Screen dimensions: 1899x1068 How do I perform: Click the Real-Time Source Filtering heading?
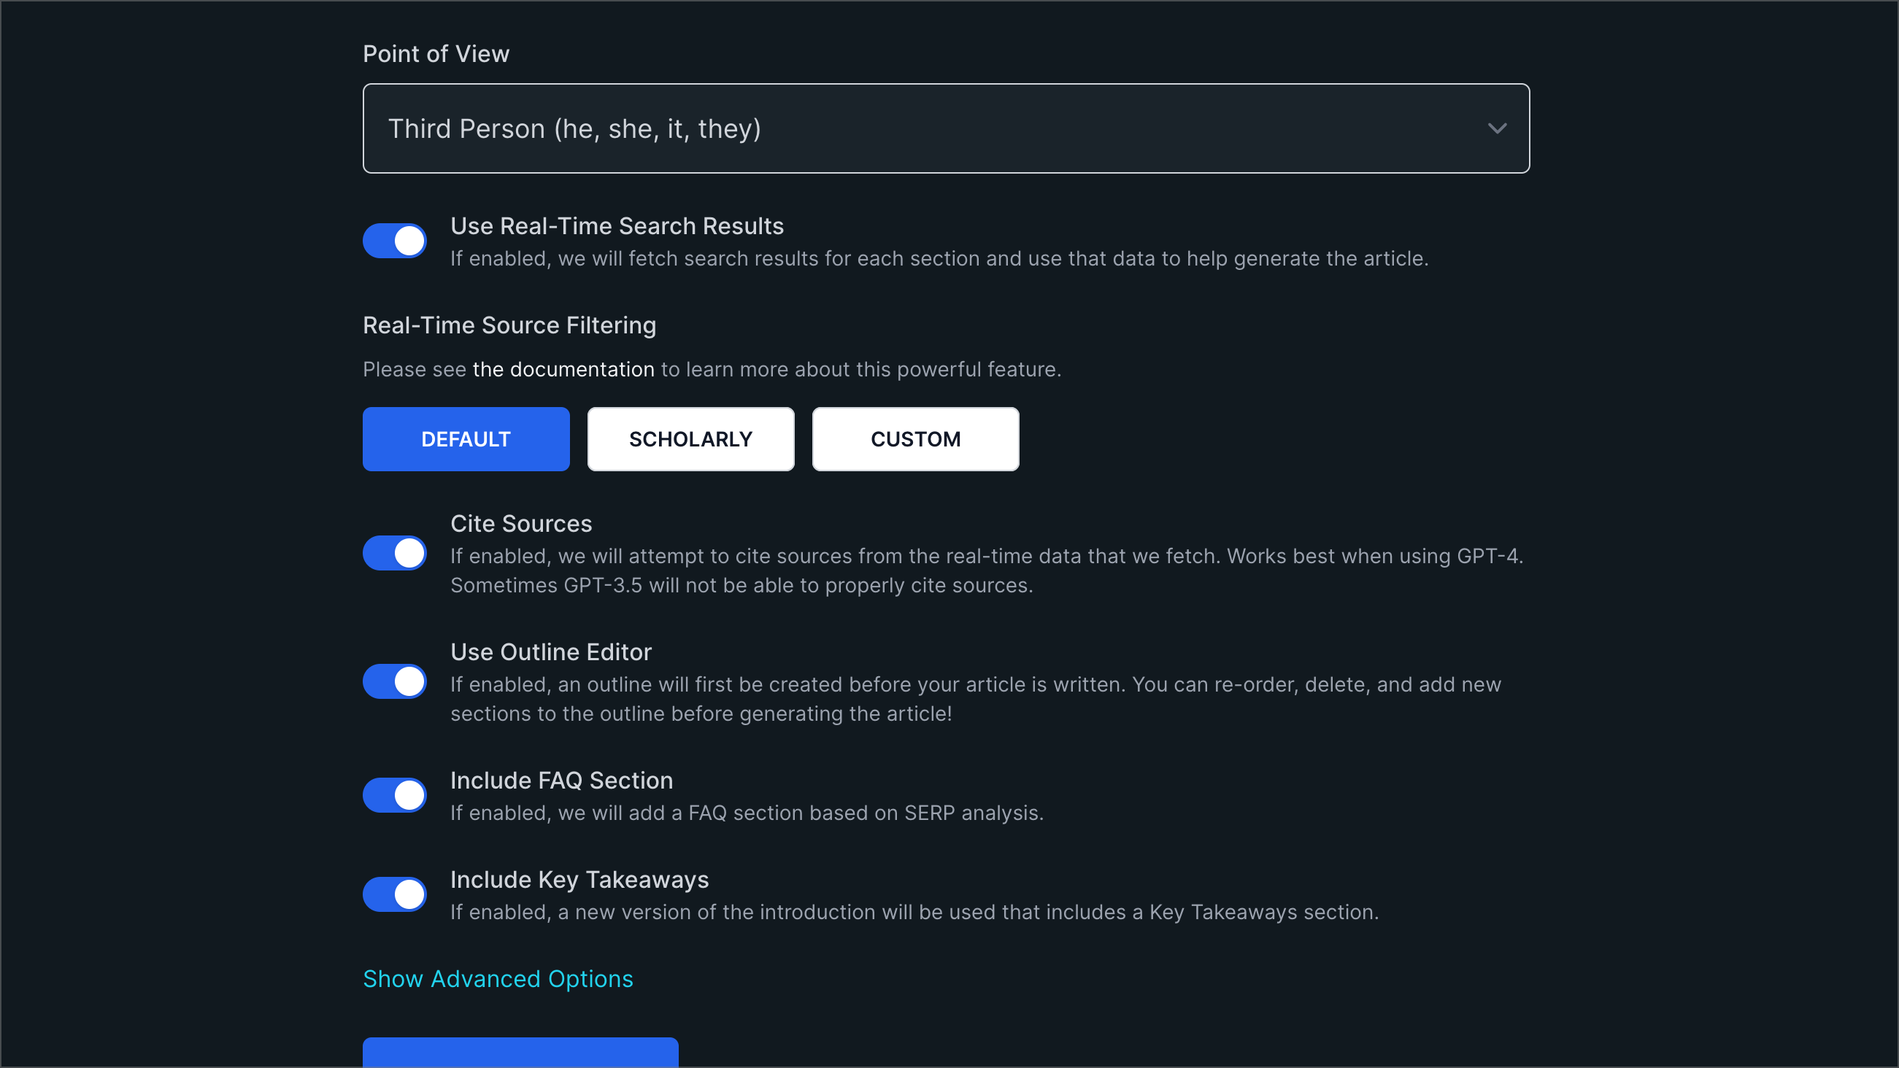click(x=509, y=325)
